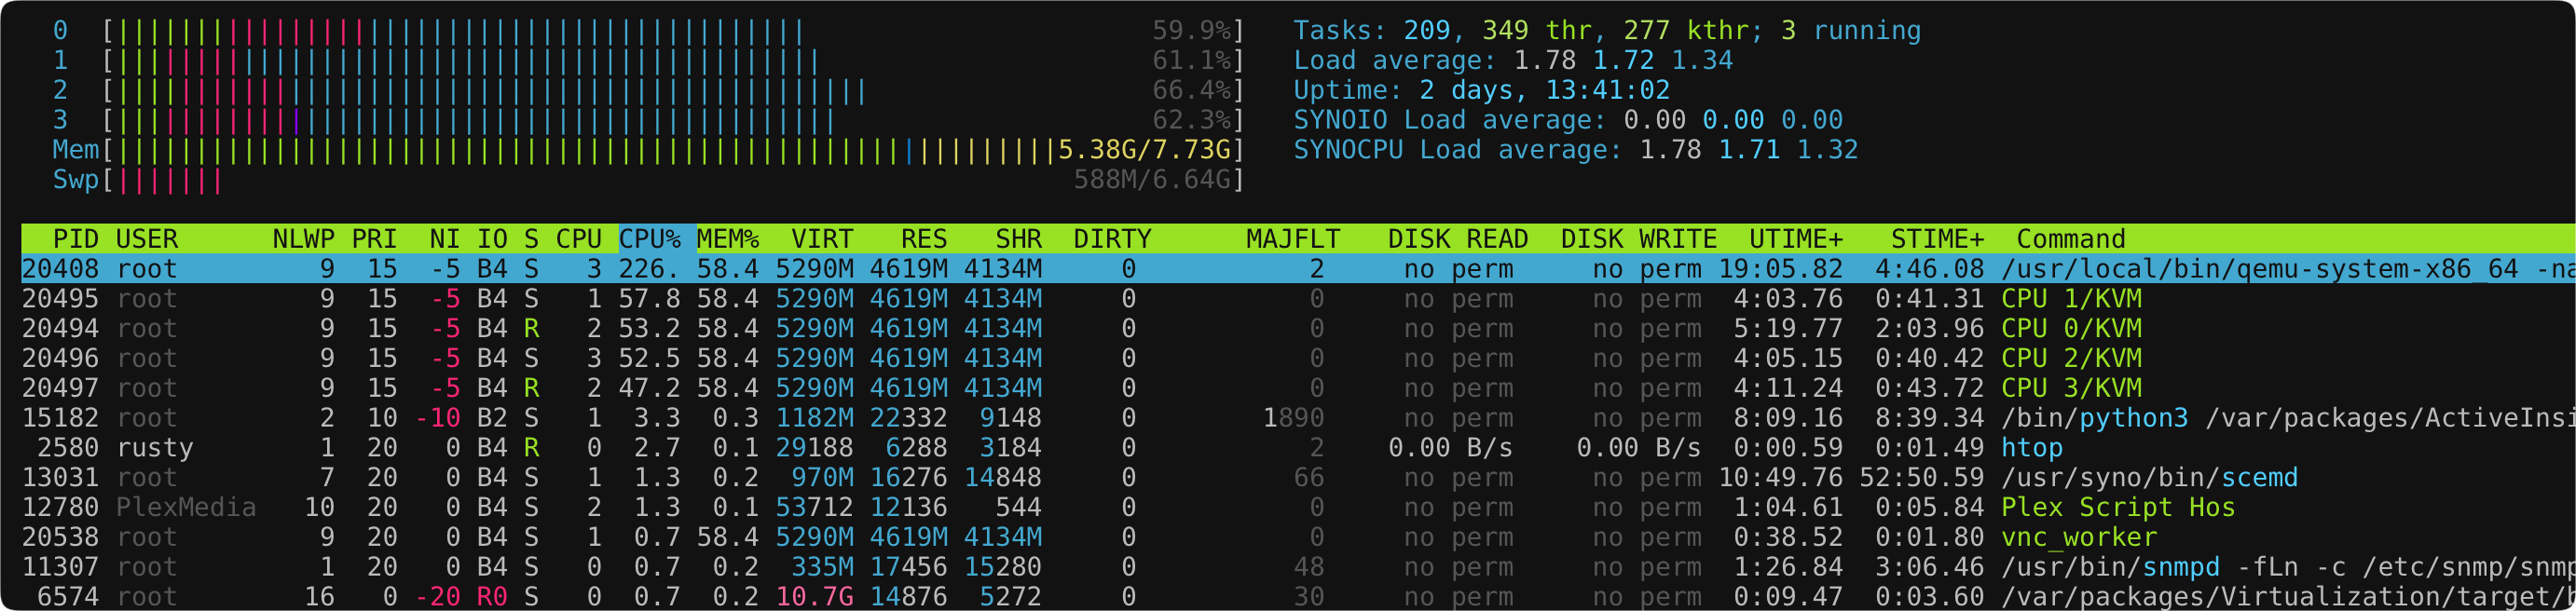
Task: Click the 588M/6.64G swap usage value
Action: 1152,180
